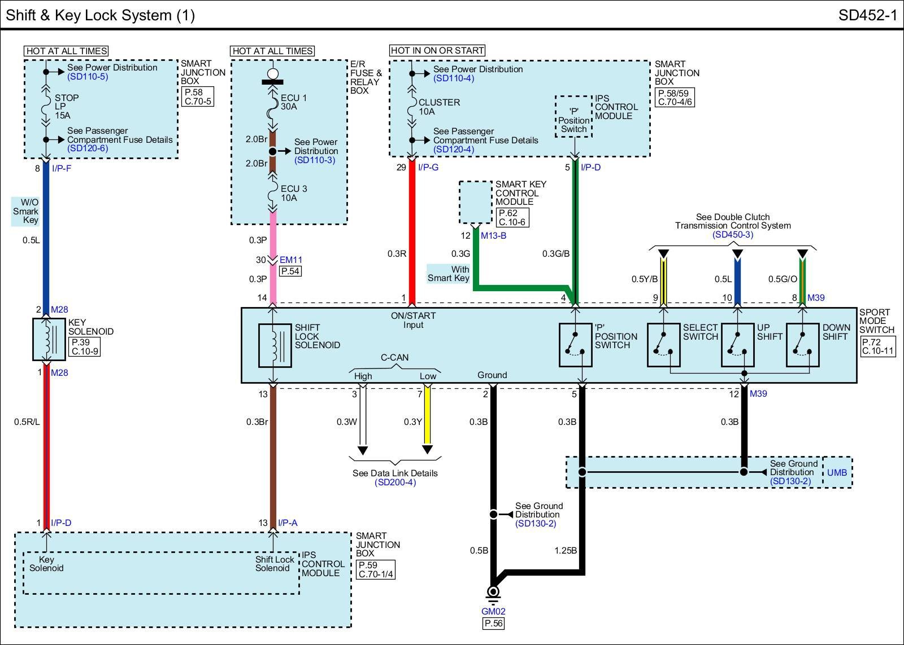Open the SD110-5 power distribution link
The width and height of the screenshot is (904, 645).
[x=88, y=77]
